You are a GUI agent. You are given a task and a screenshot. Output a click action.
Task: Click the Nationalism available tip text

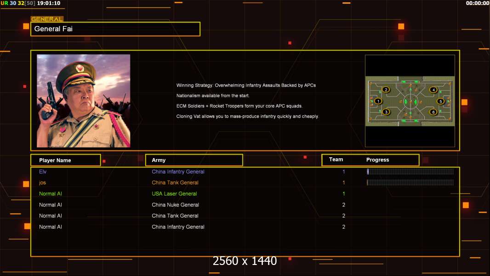coord(213,96)
